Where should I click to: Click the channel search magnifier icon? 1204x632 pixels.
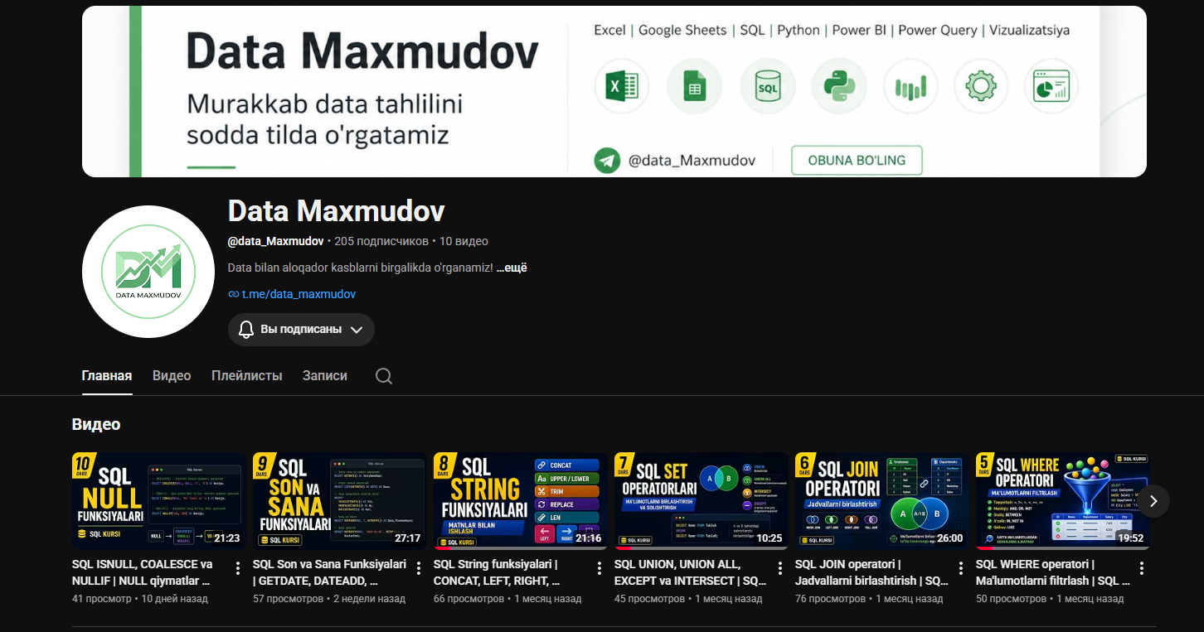coord(384,376)
